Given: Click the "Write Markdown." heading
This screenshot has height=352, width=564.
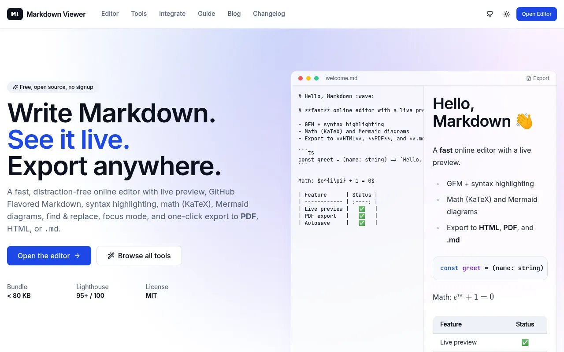Looking at the screenshot, I should [x=111, y=113].
